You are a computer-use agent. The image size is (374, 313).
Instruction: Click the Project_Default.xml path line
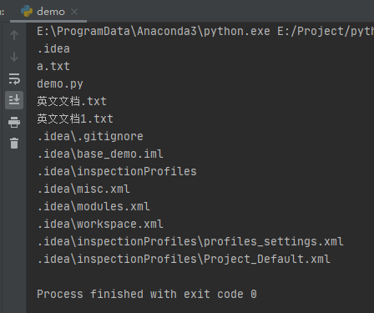coord(184,260)
